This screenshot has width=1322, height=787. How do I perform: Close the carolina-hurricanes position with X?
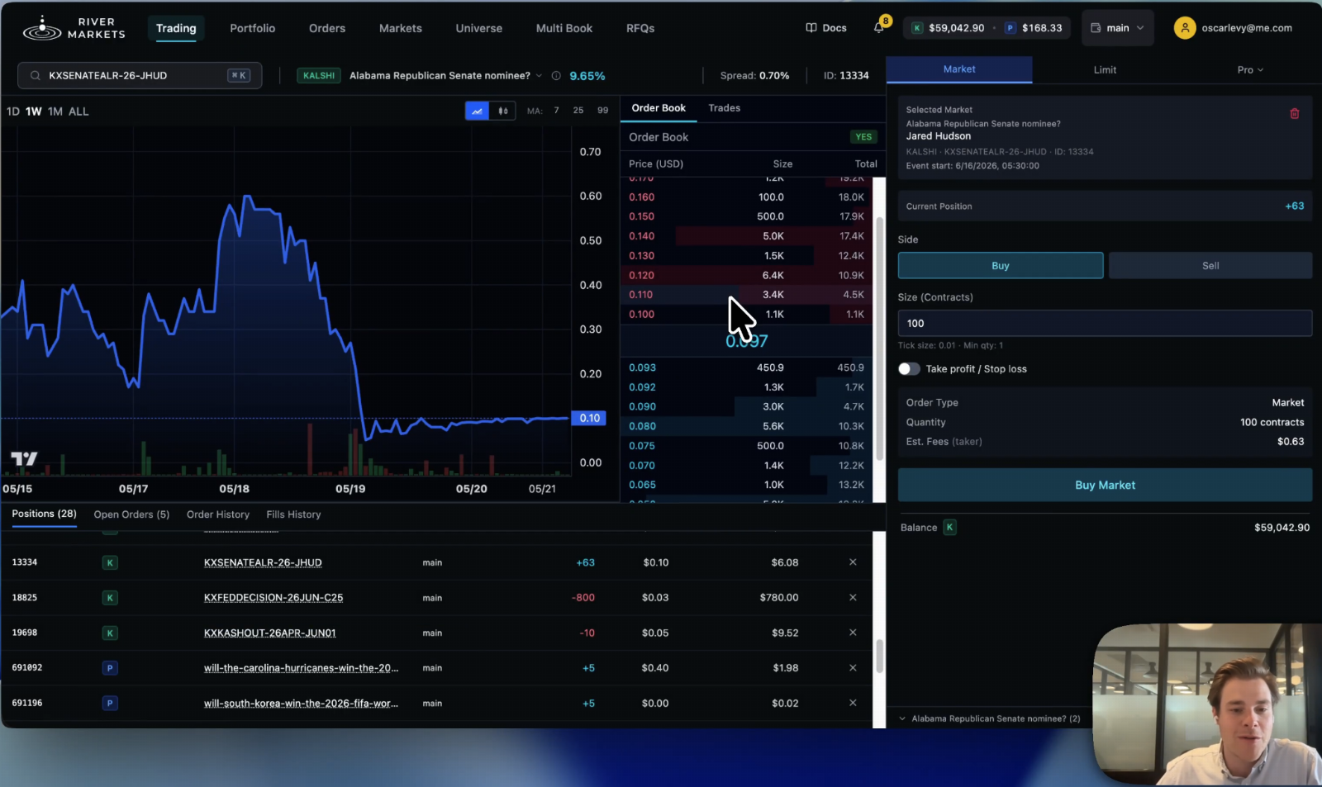click(853, 667)
